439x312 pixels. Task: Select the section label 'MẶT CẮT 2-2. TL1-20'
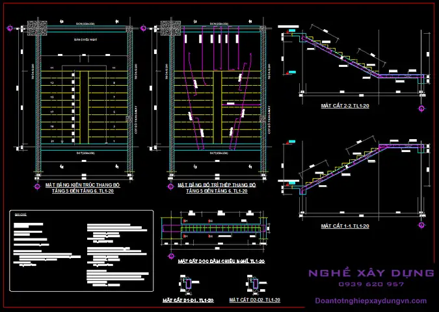(345, 106)
